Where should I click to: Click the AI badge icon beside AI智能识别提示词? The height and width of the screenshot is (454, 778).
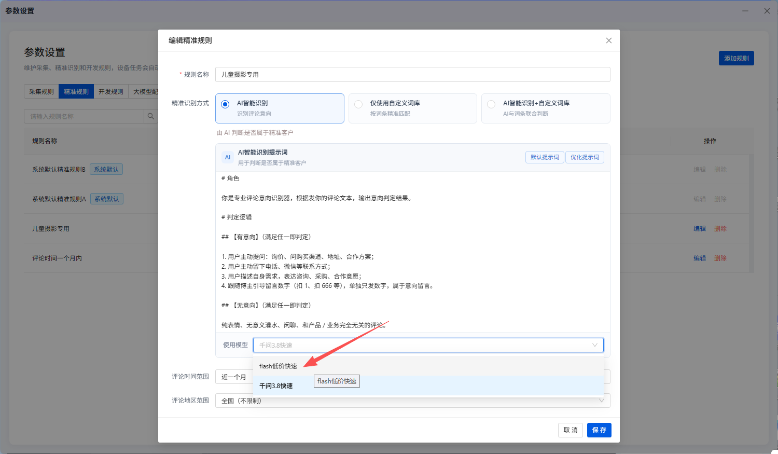pos(227,157)
